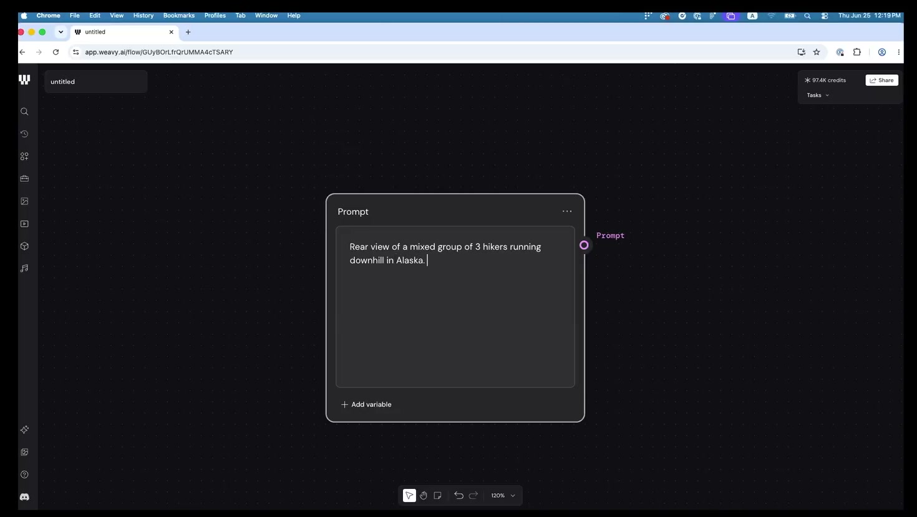Open the File menu
917x517 pixels.
point(74,16)
